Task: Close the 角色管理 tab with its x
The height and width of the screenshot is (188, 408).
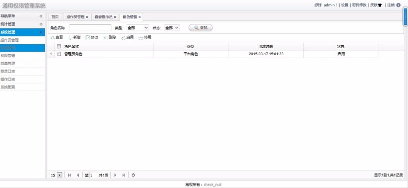Action: 140,17
